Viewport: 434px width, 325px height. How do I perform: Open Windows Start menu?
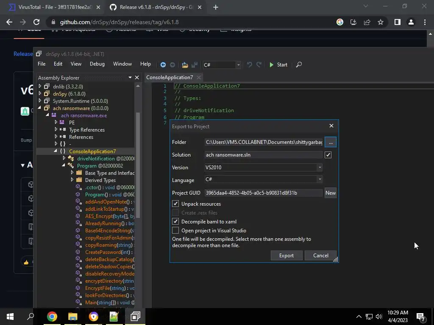[10, 317]
